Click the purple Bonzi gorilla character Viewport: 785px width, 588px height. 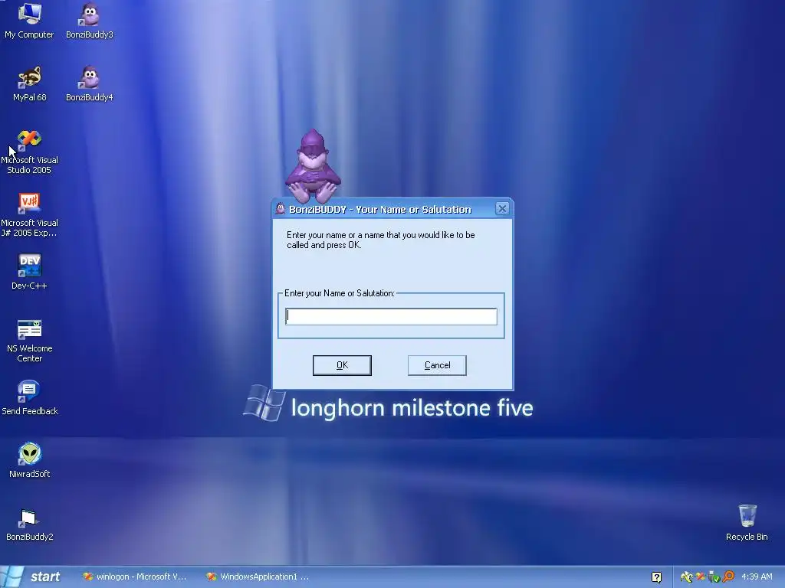(x=314, y=166)
